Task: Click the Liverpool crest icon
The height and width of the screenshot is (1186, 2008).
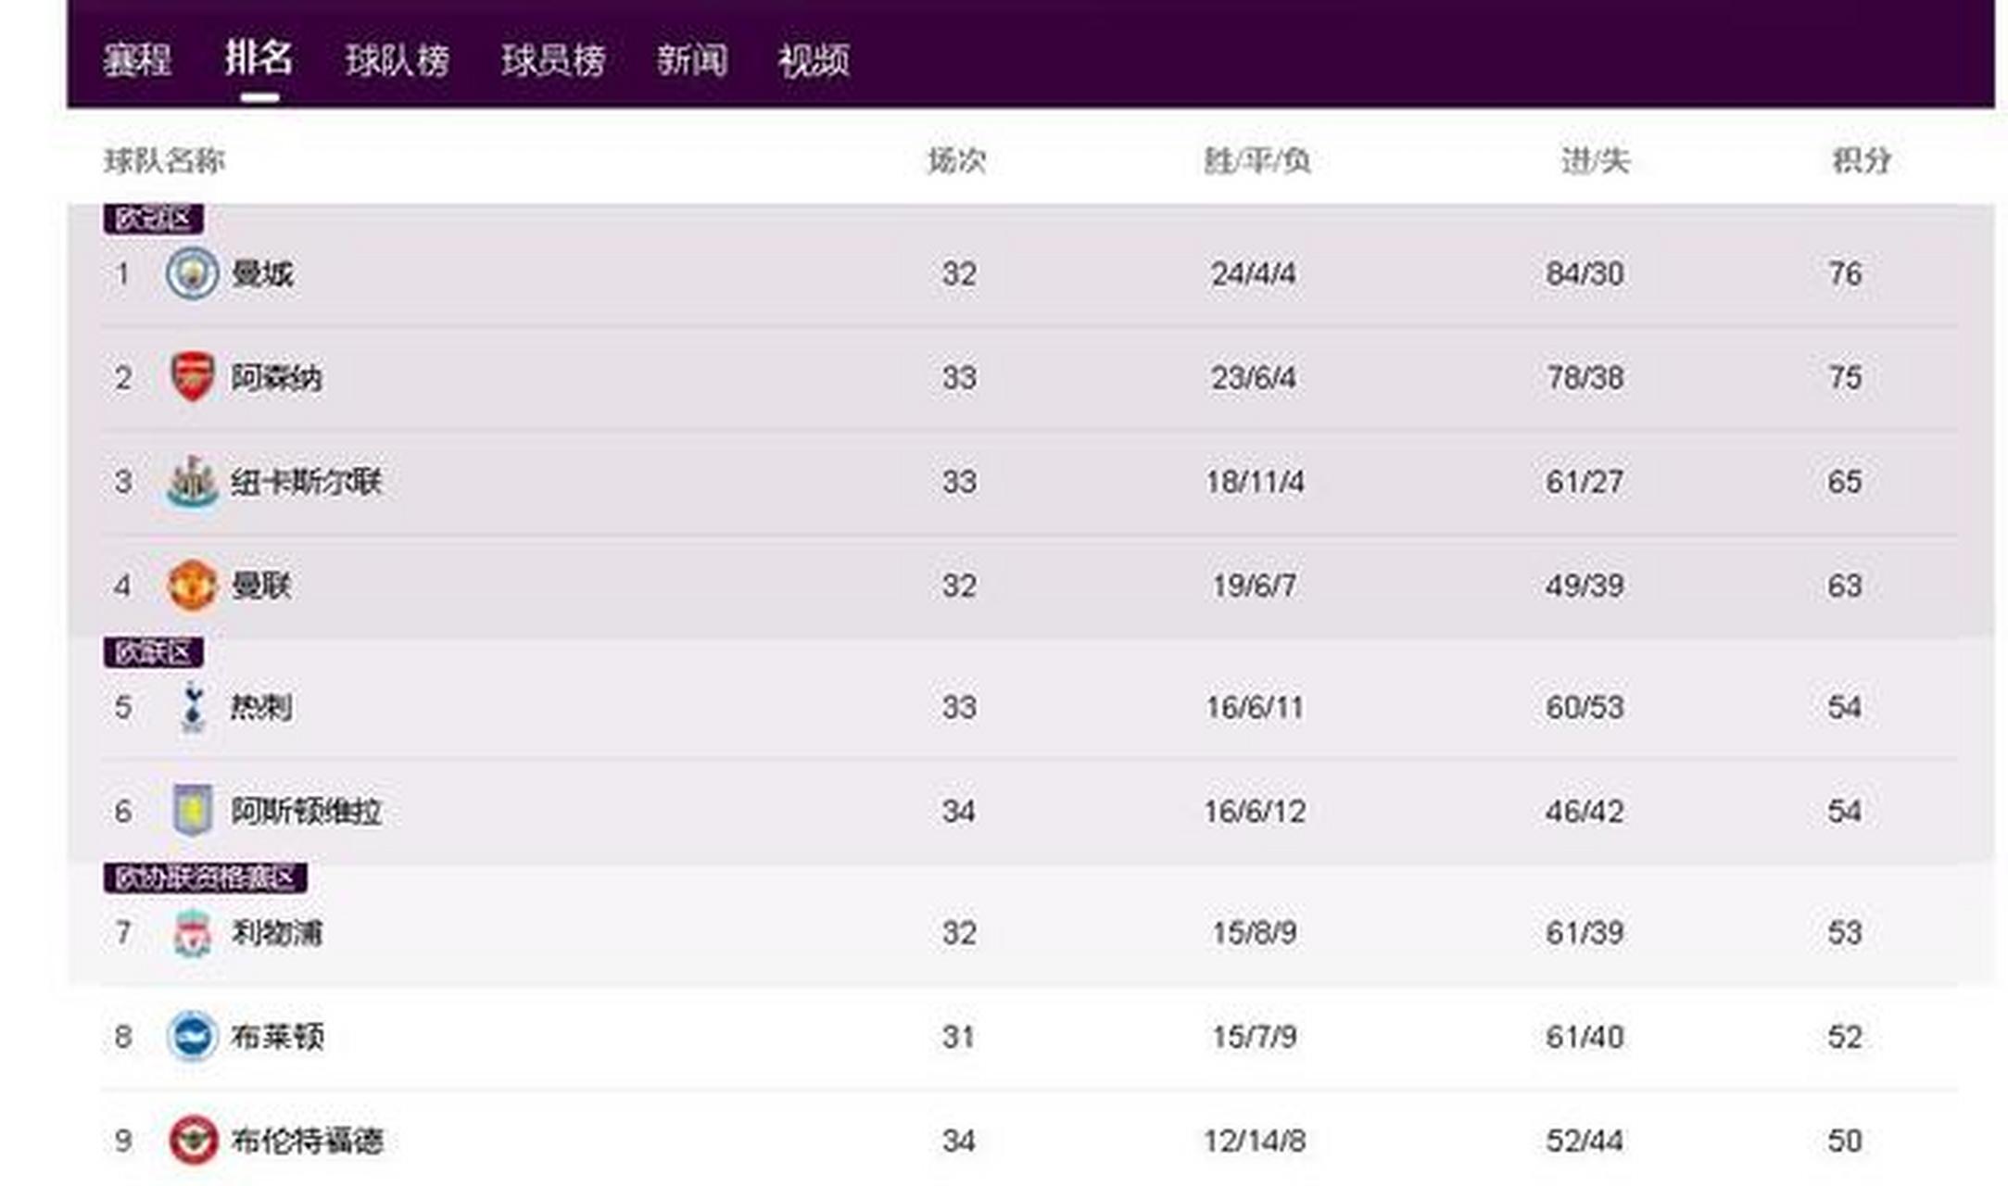Action: 192,932
